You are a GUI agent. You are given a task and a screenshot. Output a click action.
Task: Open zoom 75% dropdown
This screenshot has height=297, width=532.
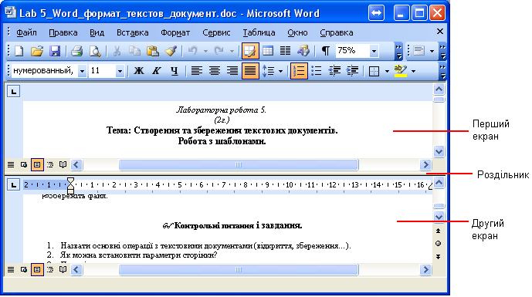[374, 52]
